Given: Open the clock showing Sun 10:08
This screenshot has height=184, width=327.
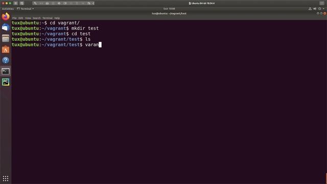Looking at the screenshot, I should 169,9.
